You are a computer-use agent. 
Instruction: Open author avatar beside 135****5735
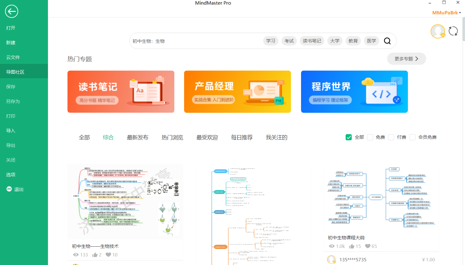331,259
